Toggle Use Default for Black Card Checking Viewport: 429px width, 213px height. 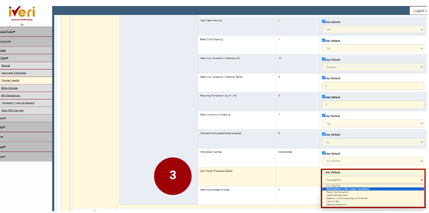(324, 41)
